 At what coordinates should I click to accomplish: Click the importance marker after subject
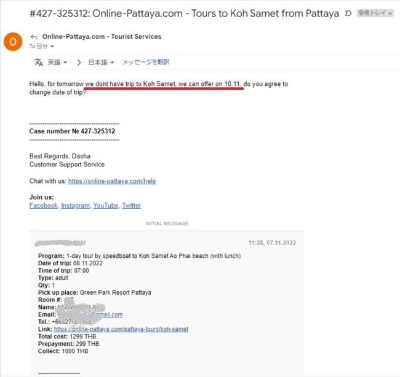349,13
